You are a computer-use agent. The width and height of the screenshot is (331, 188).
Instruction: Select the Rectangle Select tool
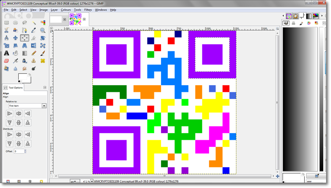(6, 23)
